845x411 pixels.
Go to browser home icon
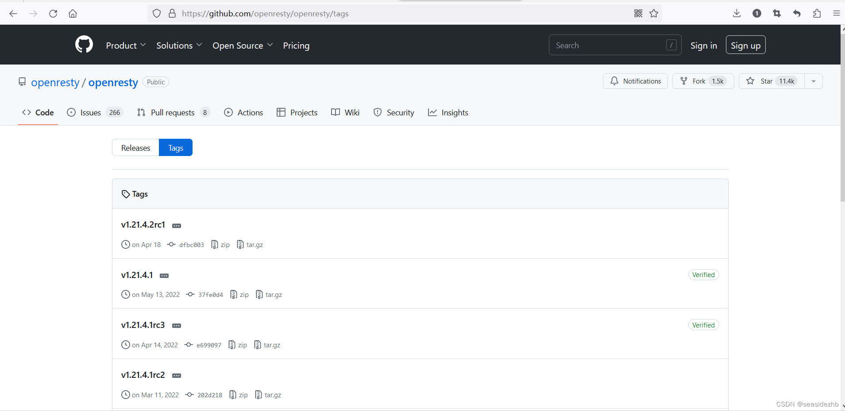click(73, 14)
